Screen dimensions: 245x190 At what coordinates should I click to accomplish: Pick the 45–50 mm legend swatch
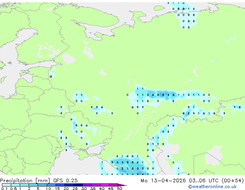(114, 185)
